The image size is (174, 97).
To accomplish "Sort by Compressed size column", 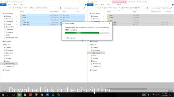I will pyautogui.click(x=156, y=12).
